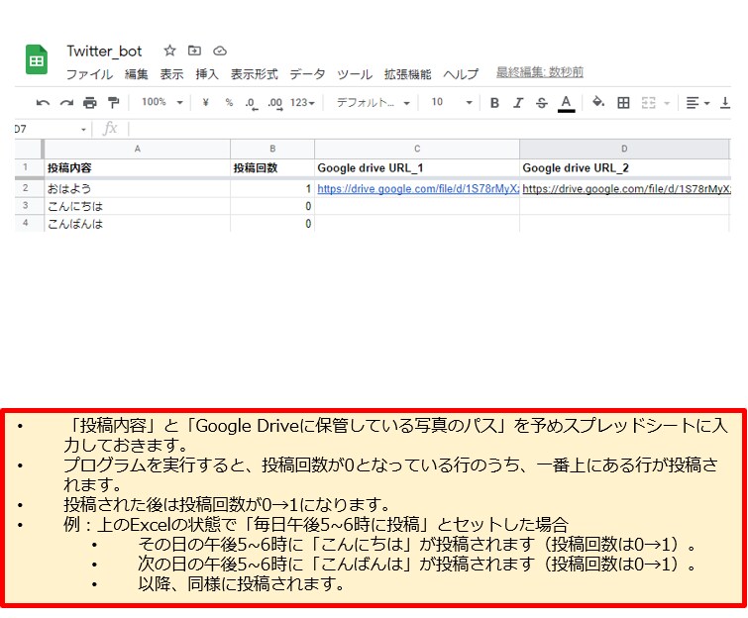
Task: Decrease decimal places
Action: tap(252, 103)
